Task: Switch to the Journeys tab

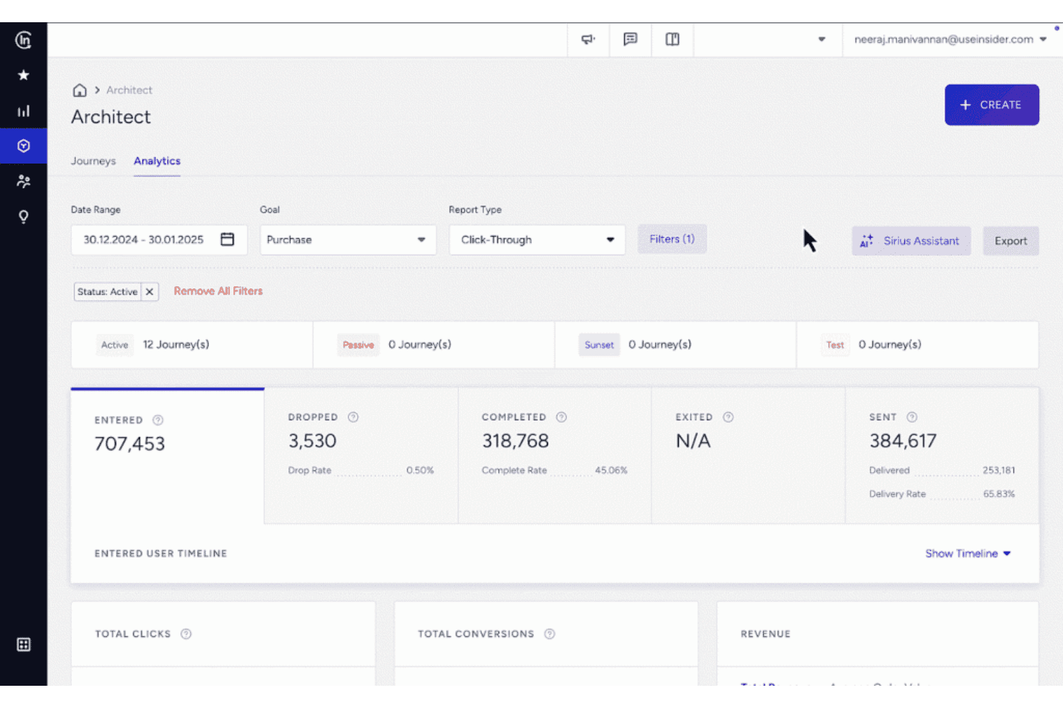Action: click(93, 161)
